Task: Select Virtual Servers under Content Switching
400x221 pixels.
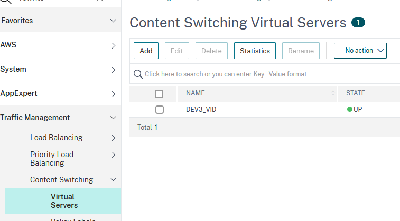Action: (x=63, y=201)
